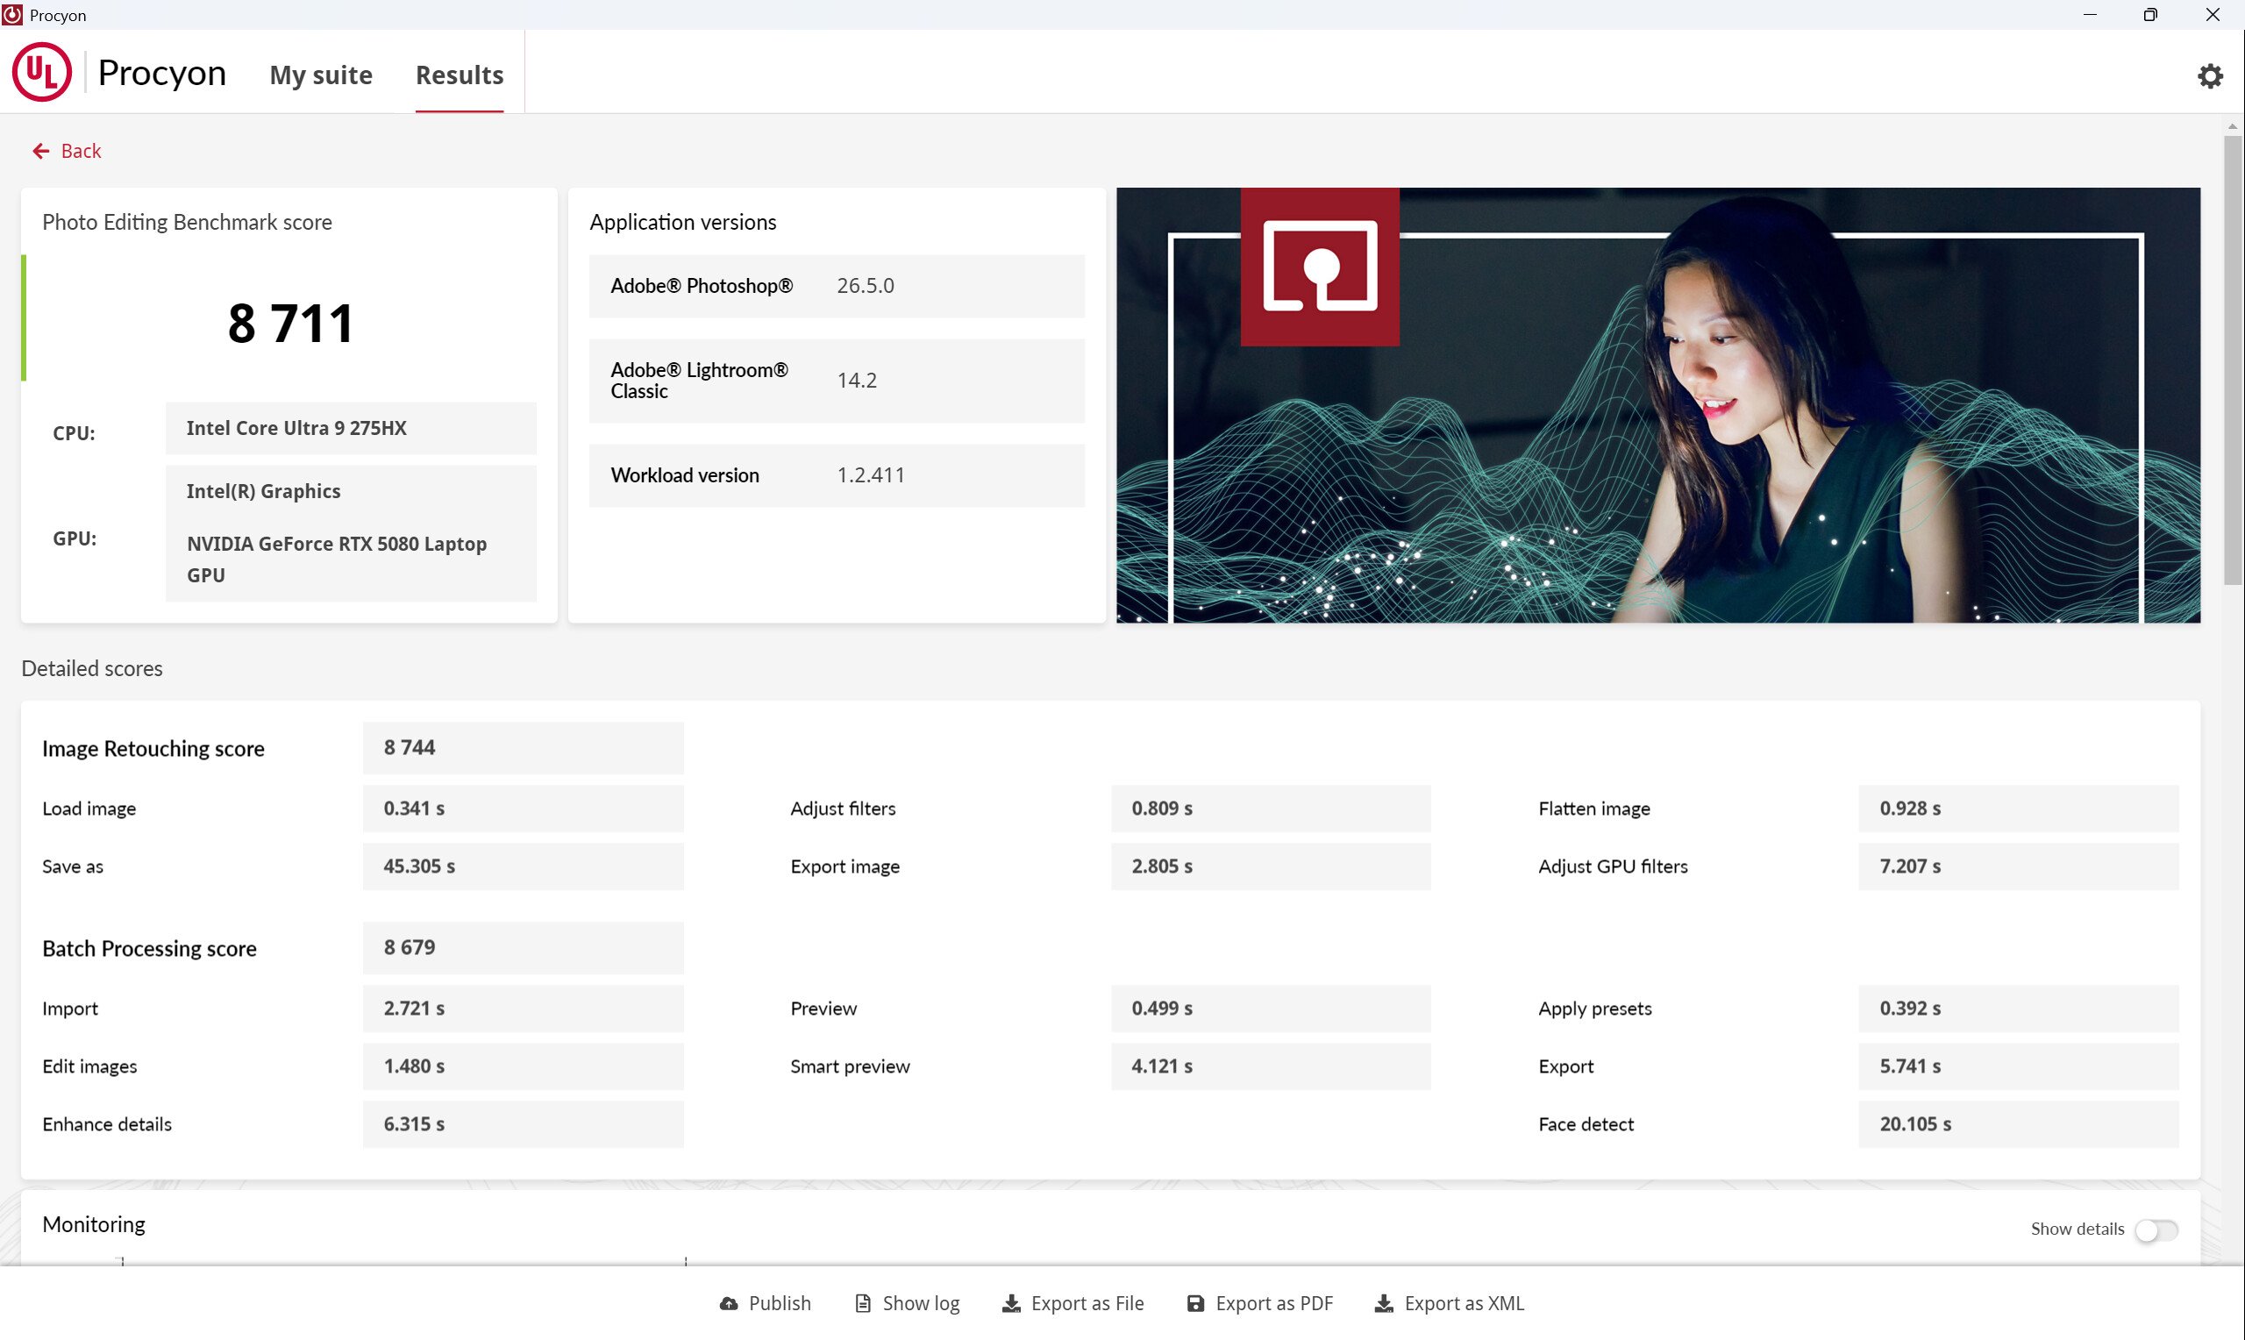Viewport: 2245px width, 1340px height.
Task: Click the Export as PDF save icon
Action: [1195, 1303]
